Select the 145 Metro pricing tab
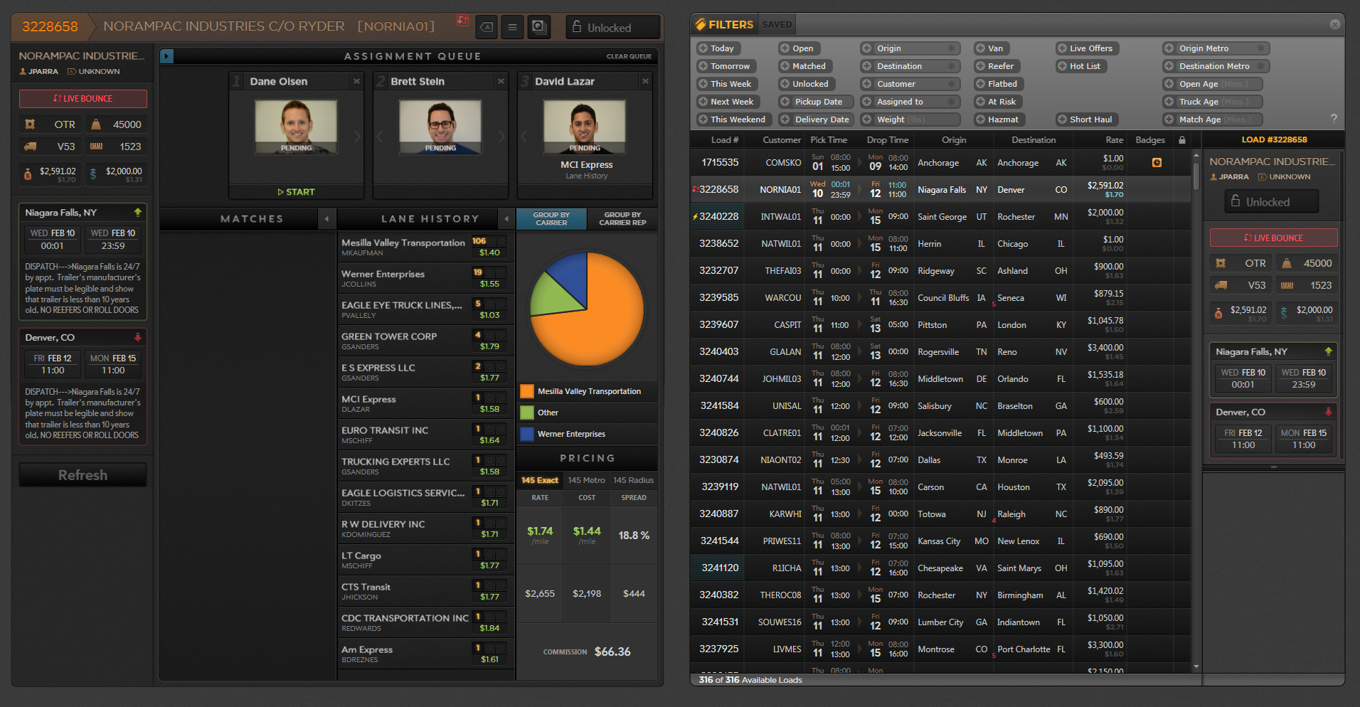 [x=586, y=480]
